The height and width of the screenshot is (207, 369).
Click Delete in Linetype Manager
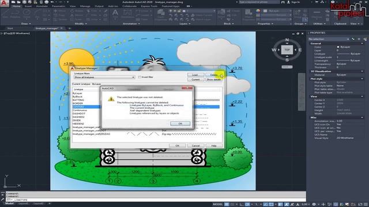[214, 75]
